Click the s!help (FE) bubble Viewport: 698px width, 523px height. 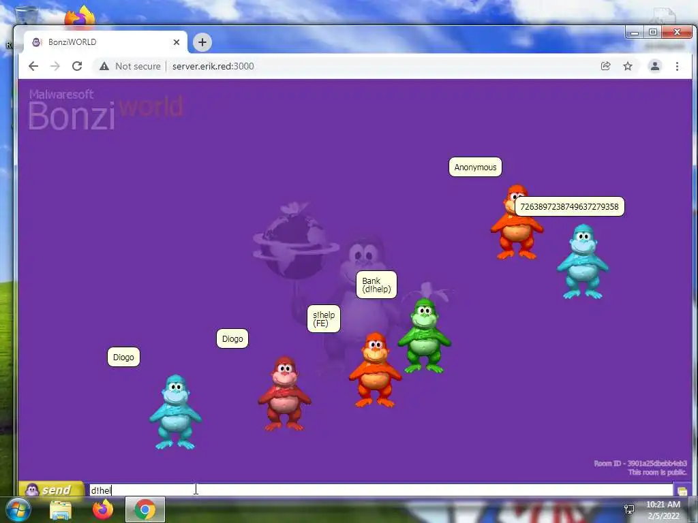coord(324,319)
